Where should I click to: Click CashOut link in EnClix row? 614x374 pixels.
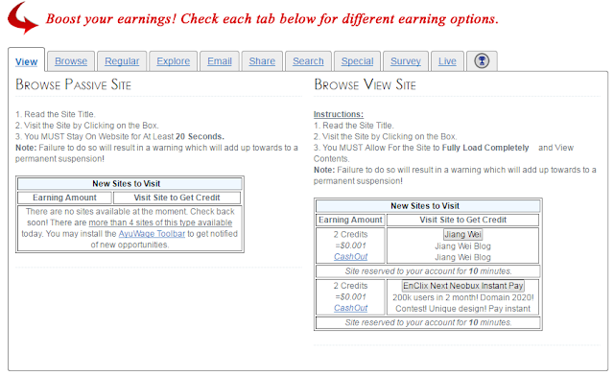pyautogui.click(x=350, y=308)
